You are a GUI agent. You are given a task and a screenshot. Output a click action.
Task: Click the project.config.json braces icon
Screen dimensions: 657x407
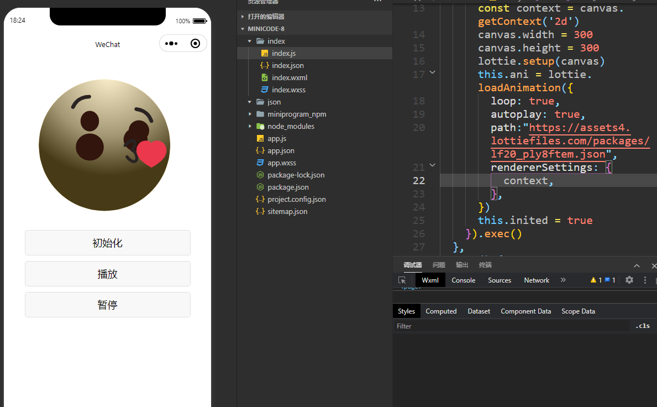tap(260, 199)
